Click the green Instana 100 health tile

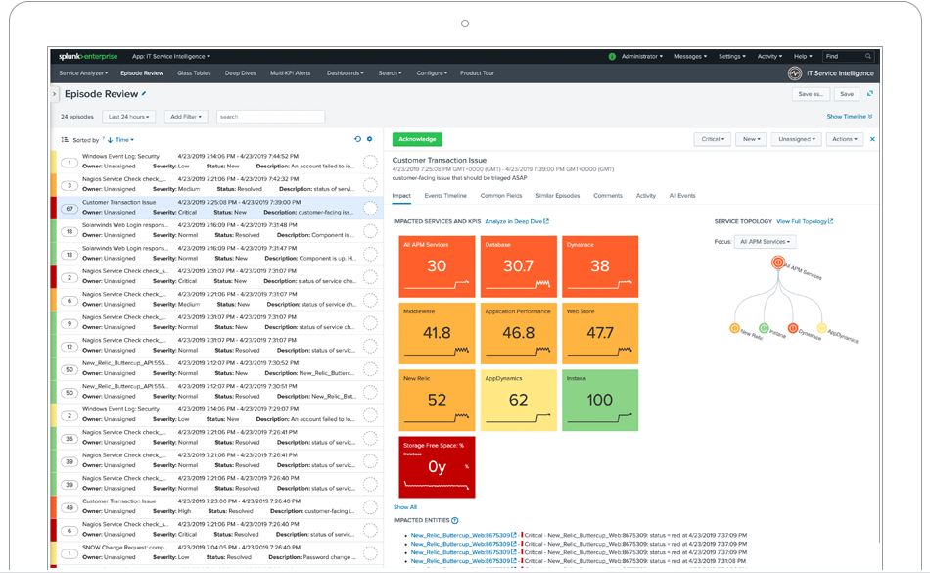tap(600, 401)
